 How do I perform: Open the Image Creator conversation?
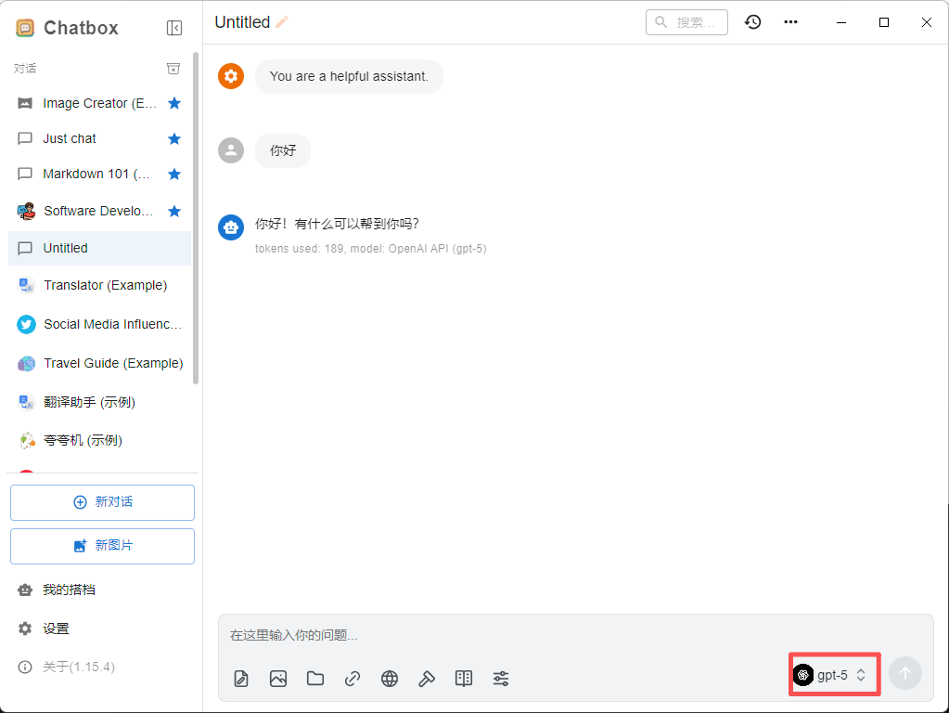point(100,103)
